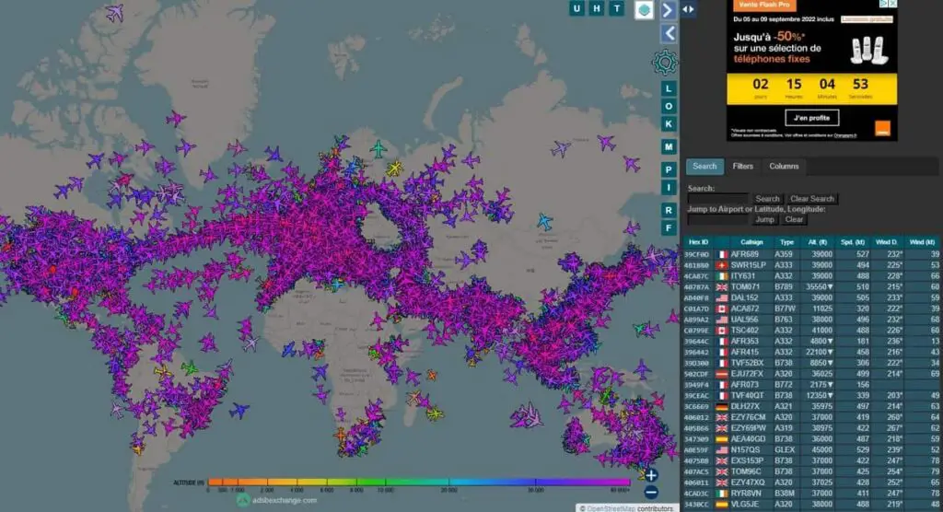The width and height of the screenshot is (943, 512).
Task: Click the Canadian flag beside ACA872
Action: pyautogui.click(x=722, y=308)
